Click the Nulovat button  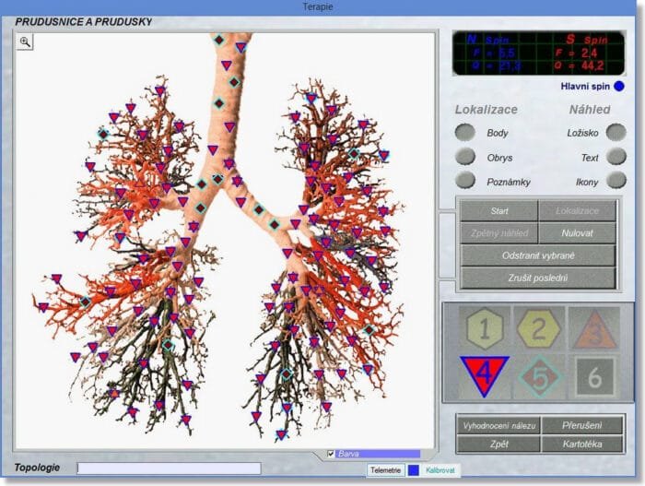[577, 233]
